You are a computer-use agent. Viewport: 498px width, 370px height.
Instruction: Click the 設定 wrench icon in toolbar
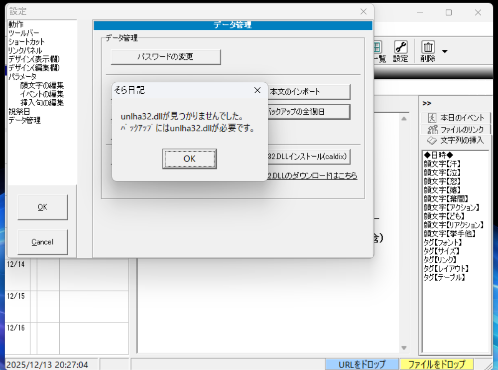400,51
